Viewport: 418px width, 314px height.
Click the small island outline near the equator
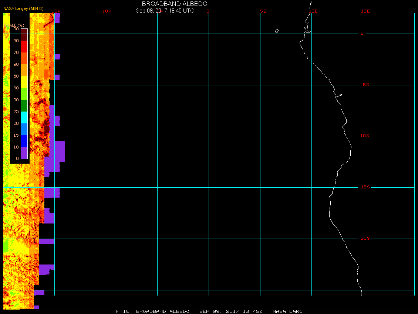pos(277,31)
